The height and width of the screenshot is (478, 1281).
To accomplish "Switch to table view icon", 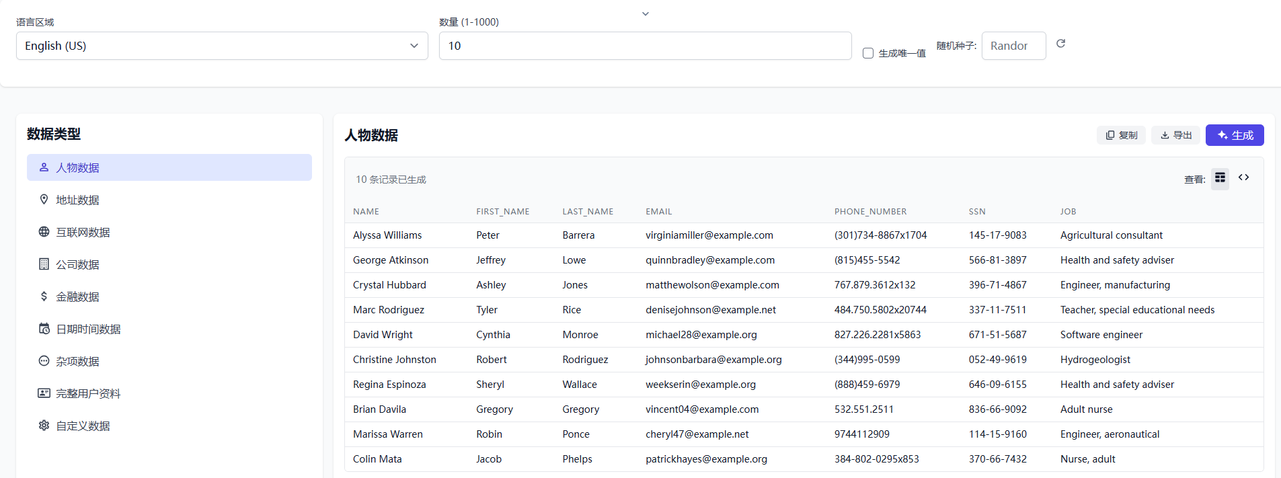I will point(1220,178).
